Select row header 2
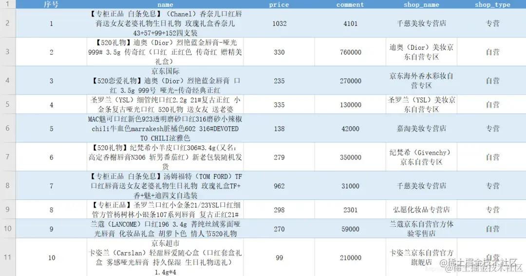Viewport: 526px width, 276px height. click(8, 23)
